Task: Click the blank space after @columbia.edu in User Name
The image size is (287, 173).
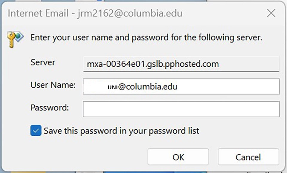Action: (228, 87)
